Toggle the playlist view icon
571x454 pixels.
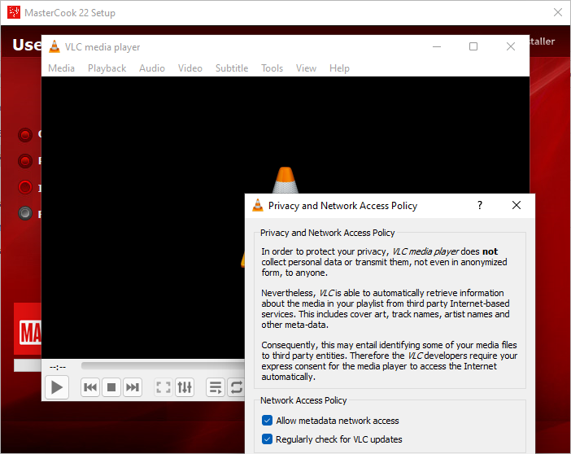tap(216, 387)
